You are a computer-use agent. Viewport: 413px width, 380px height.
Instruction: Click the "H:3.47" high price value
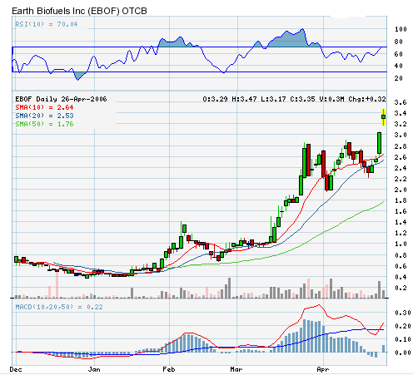pyautogui.click(x=244, y=99)
